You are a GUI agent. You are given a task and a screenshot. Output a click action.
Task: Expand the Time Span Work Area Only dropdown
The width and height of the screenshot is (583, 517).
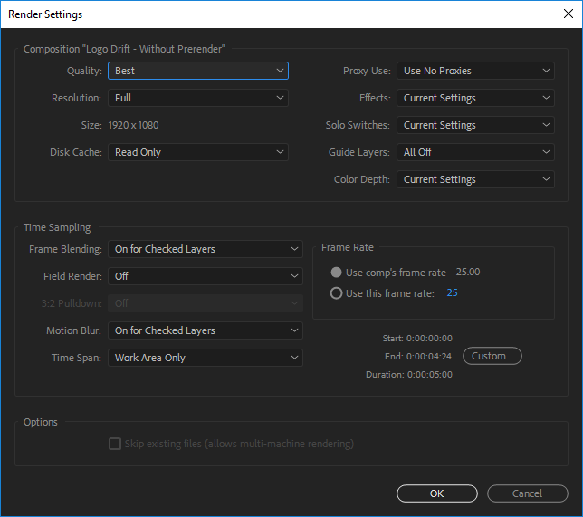[x=205, y=358]
